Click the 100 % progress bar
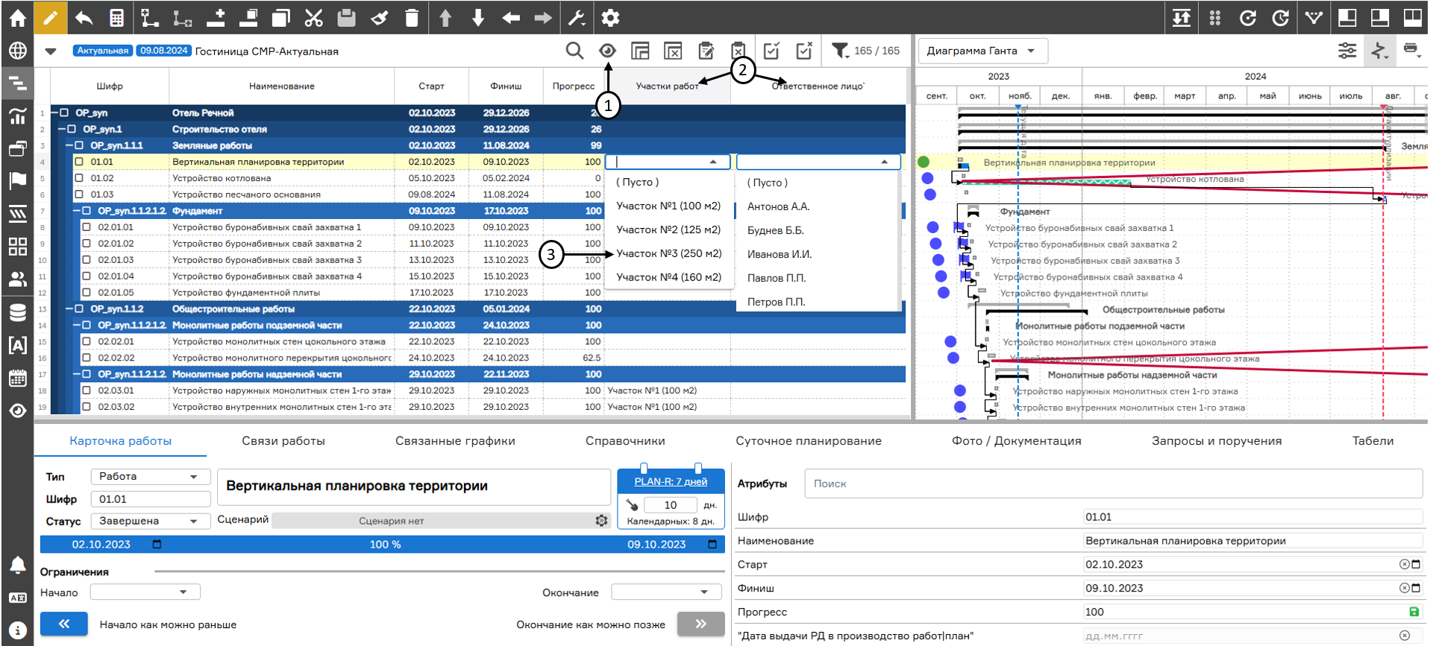This screenshot has height=646, width=1430. 383,545
